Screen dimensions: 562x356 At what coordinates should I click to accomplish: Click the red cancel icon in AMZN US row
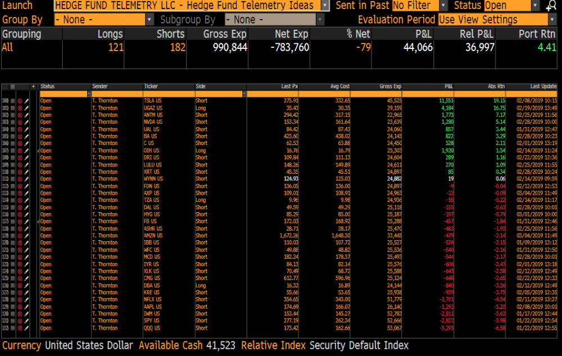pyautogui.click(x=20, y=236)
